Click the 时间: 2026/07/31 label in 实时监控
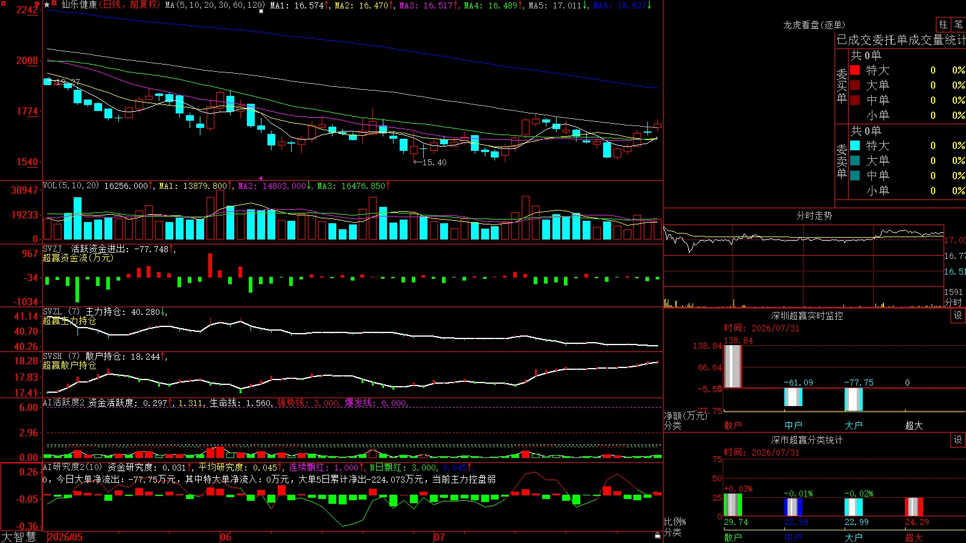Viewport: 966px width, 543px height. click(x=761, y=328)
